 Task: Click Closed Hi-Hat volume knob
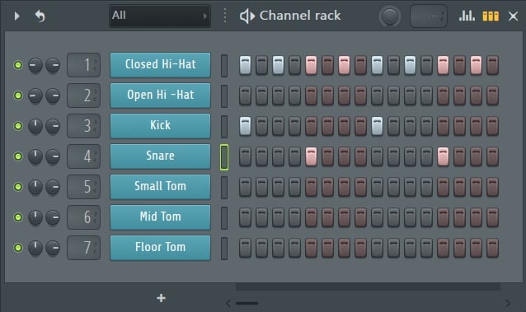click(x=53, y=65)
